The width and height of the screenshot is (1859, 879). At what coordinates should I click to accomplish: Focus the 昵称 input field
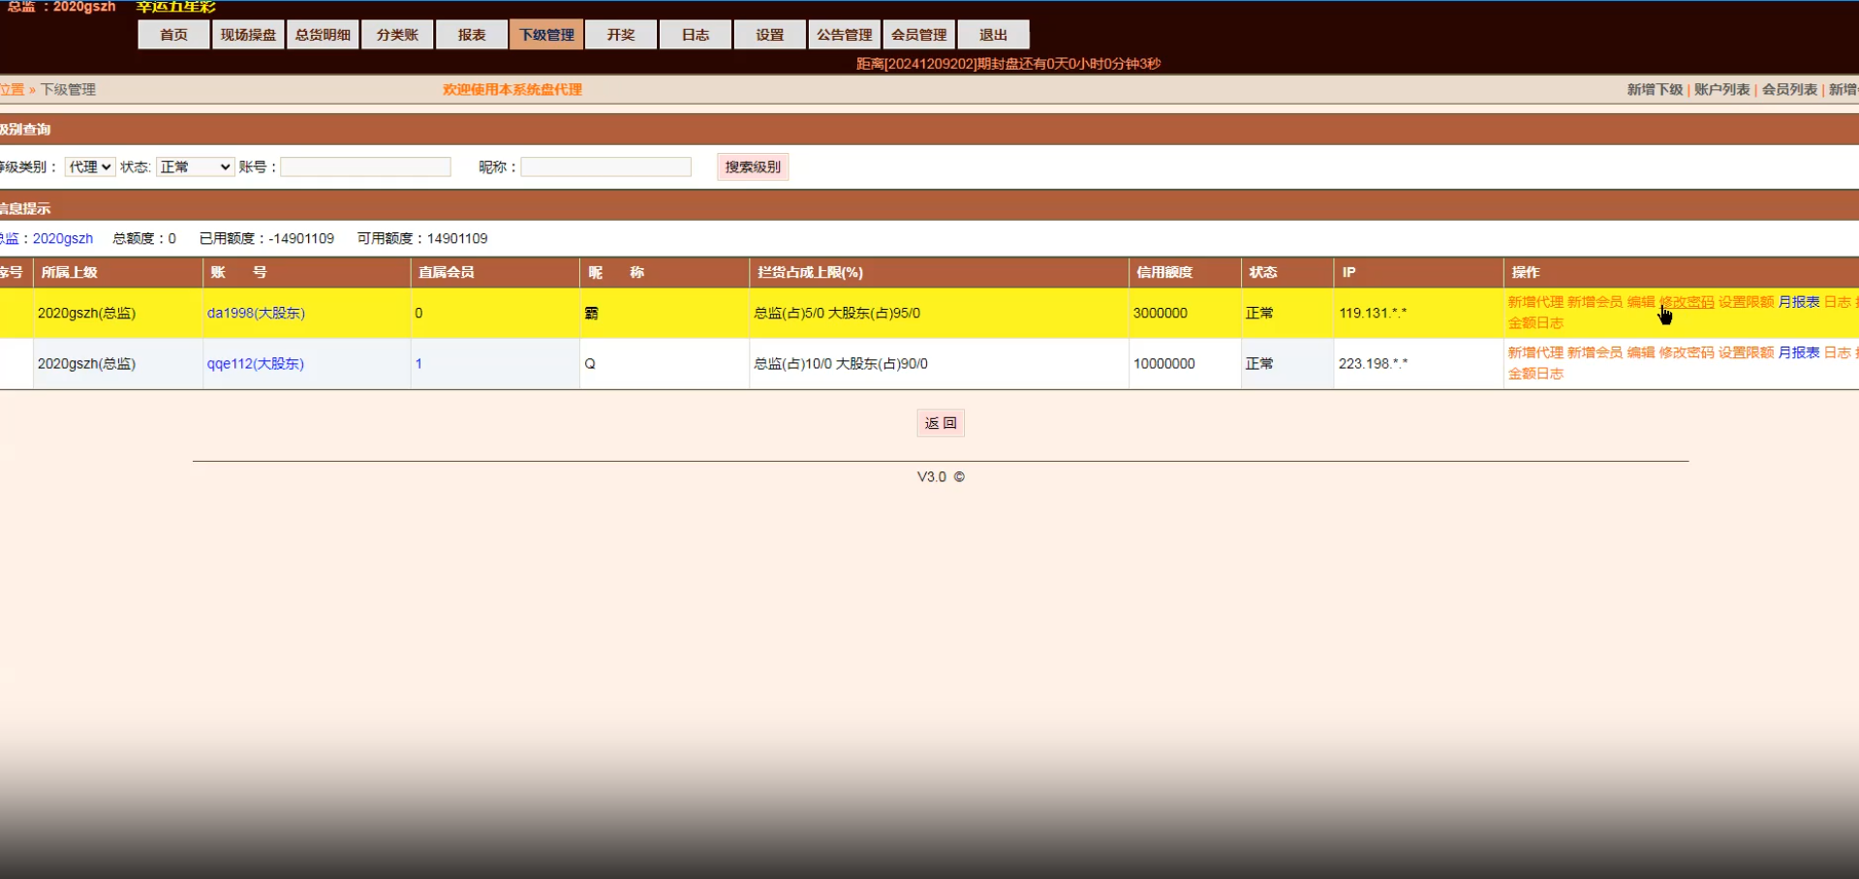coord(606,167)
